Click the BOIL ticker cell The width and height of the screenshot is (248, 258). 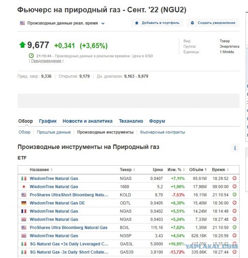tap(124, 228)
